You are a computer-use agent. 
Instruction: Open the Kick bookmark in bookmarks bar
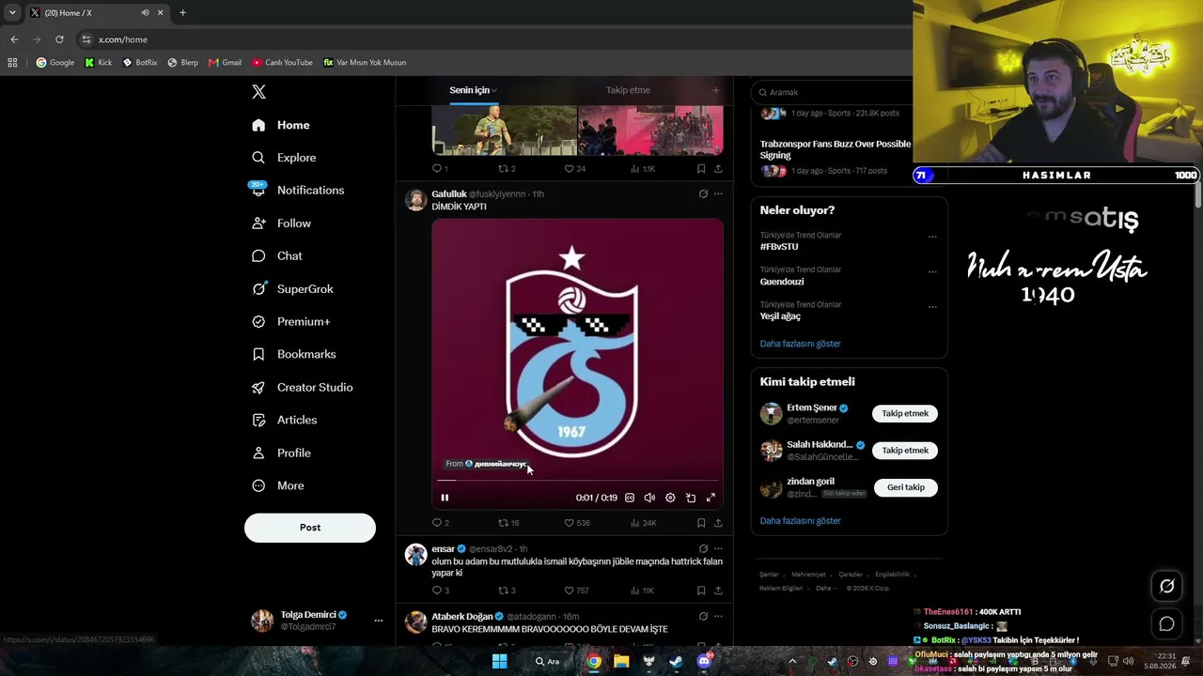tap(98, 63)
